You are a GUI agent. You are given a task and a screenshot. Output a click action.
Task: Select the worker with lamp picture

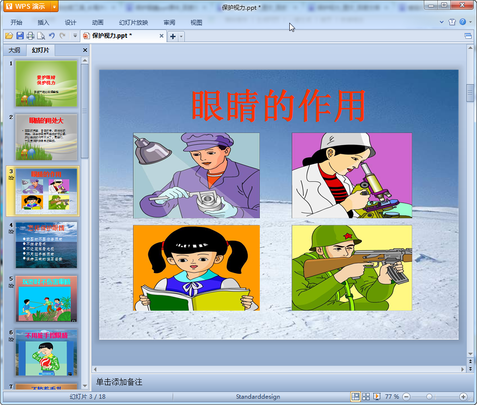196,175
